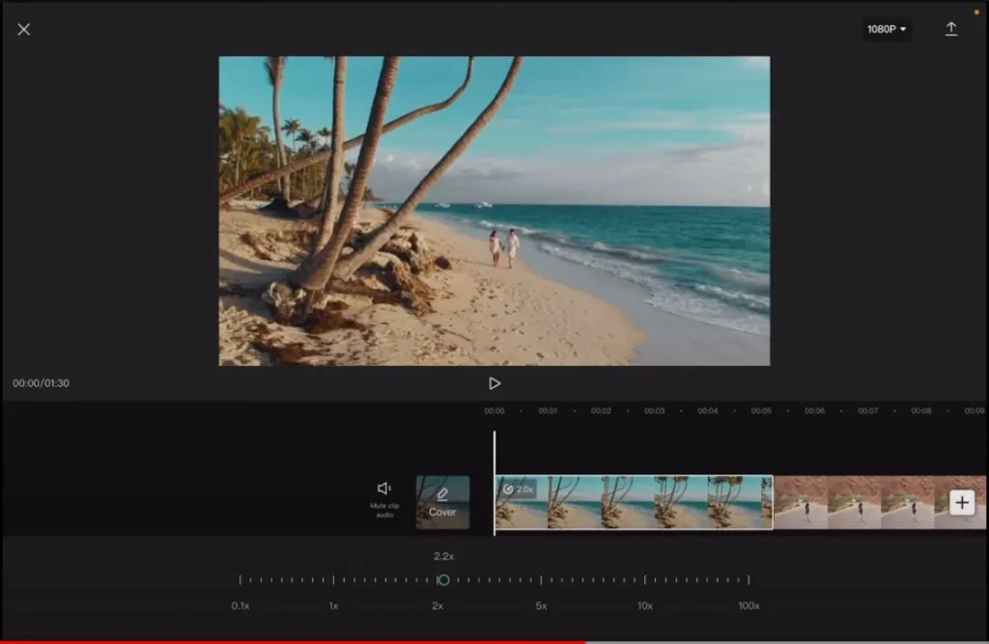The height and width of the screenshot is (644, 989).
Task: Open the 1080P resolution dropdown
Action: pos(887,29)
